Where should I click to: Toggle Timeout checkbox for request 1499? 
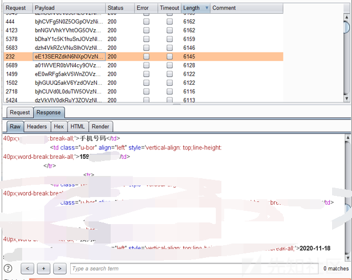click(x=169, y=74)
